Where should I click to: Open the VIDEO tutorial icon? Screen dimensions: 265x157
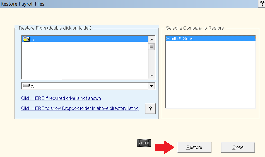(144, 143)
